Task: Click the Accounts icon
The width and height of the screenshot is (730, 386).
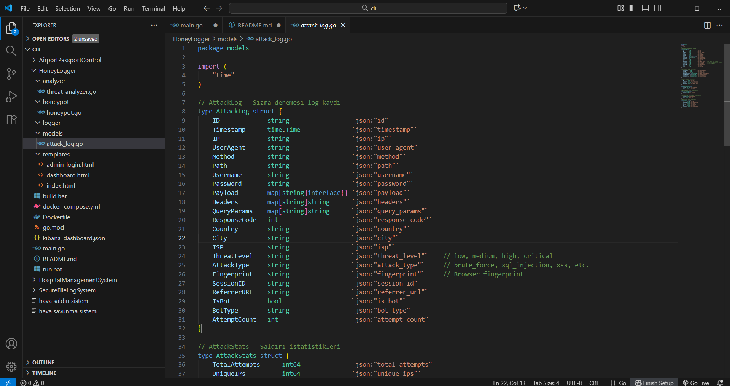Action: pos(11,344)
